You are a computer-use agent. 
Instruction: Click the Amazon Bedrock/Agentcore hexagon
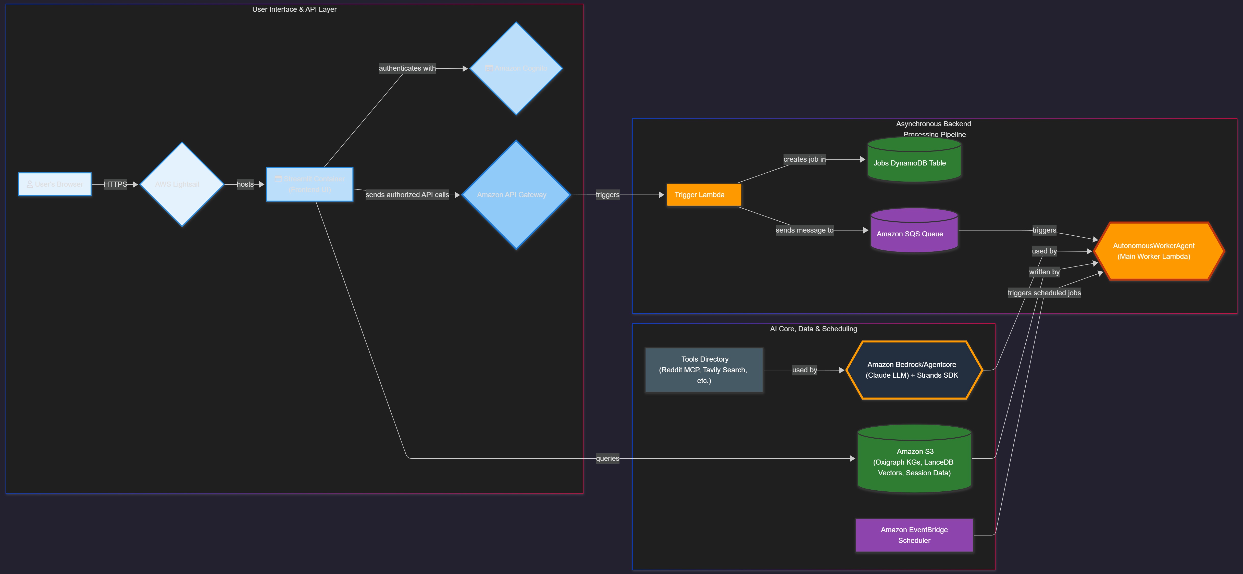[913, 370]
